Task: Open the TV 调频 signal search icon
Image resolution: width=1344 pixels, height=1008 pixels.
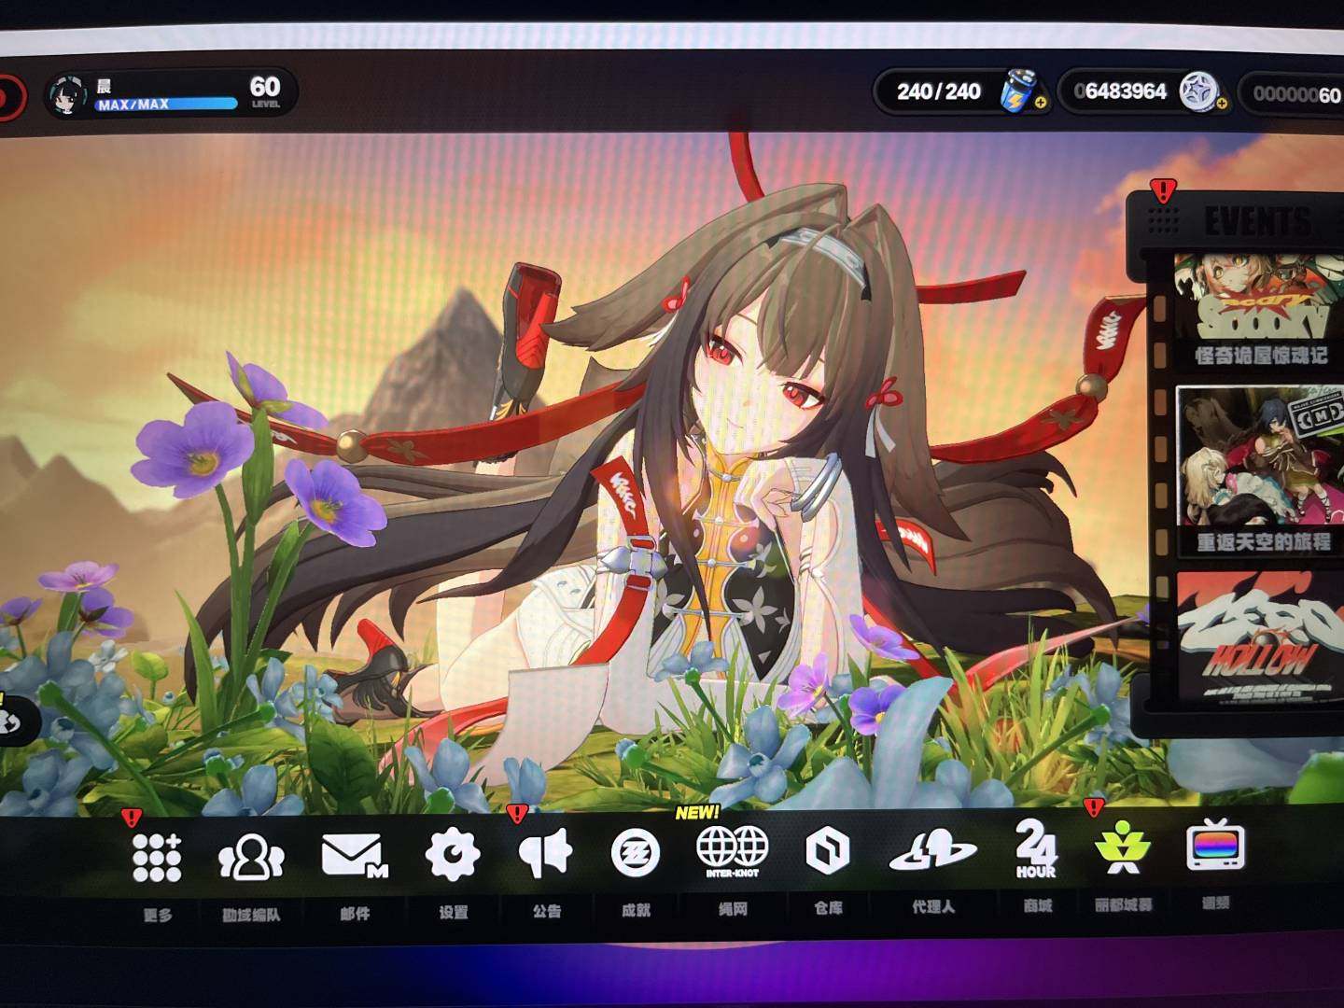Action: click(x=1215, y=846)
